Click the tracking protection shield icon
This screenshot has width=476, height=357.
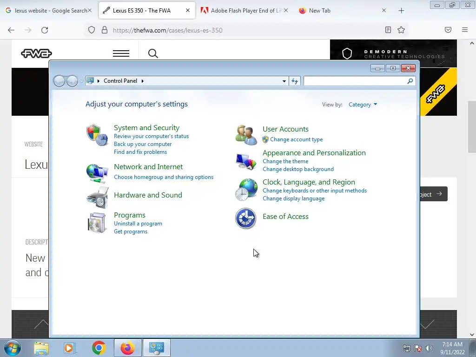pos(92,30)
